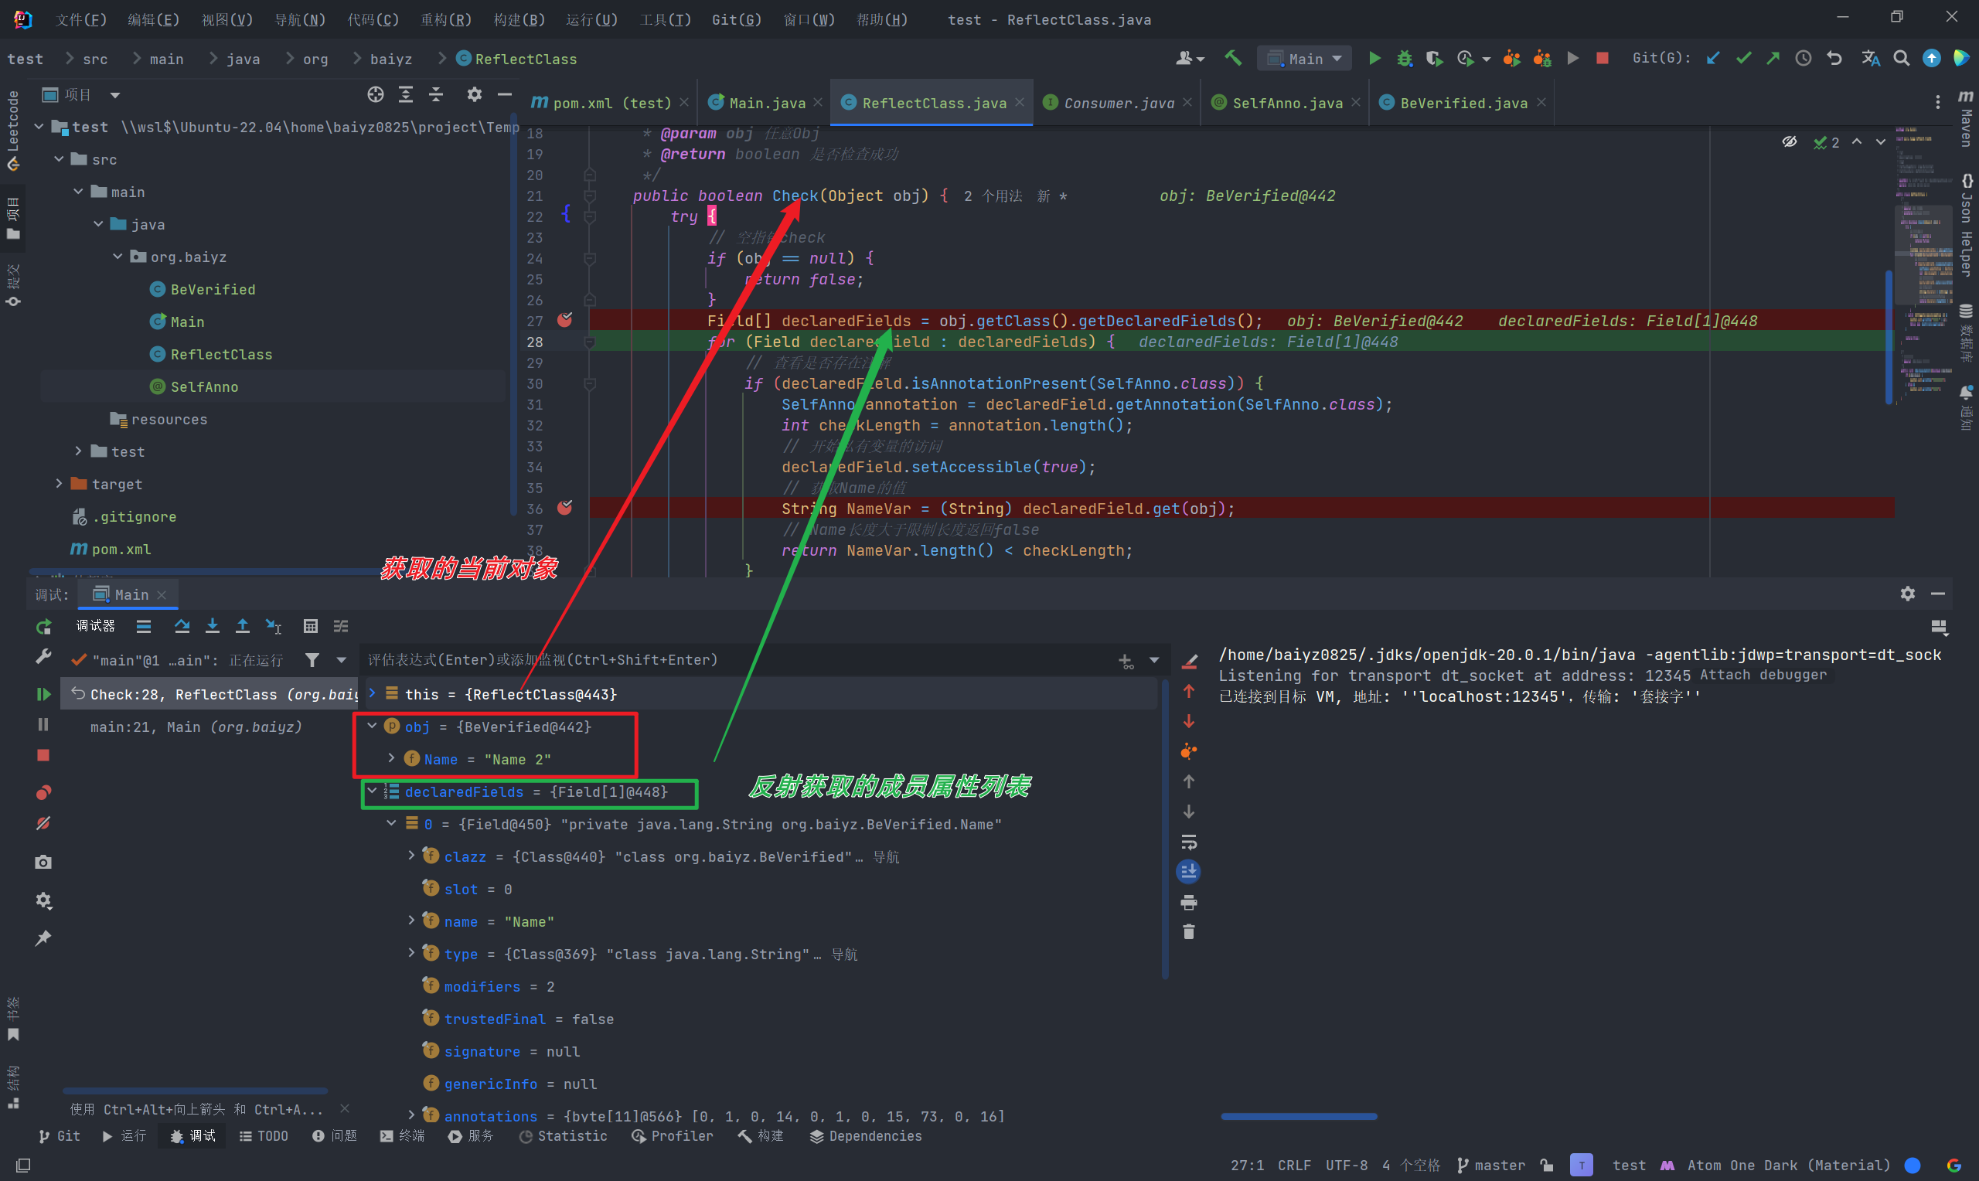1979x1181 pixels.
Task: Toggle breakpoint on line 36
Action: [x=565, y=508]
